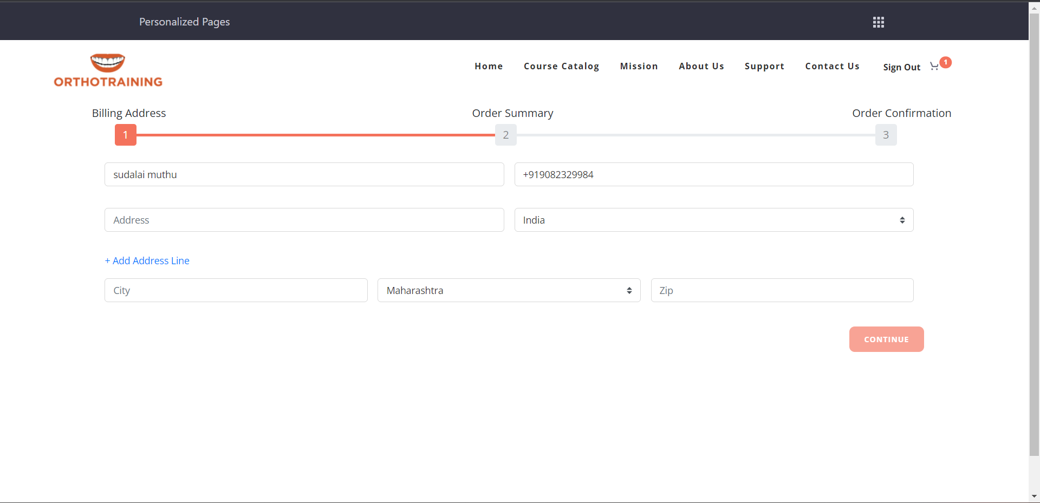
Task: Click step 1 Billing Address marker
Action: [125, 135]
